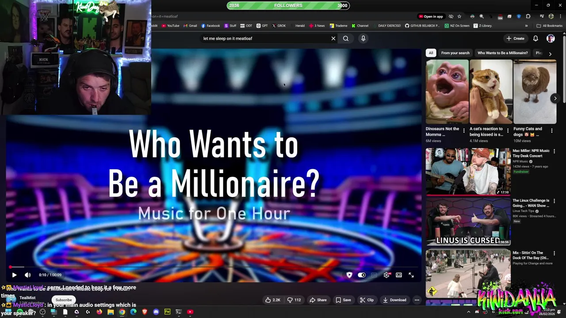Image resolution: width=566 pixels, height=318 pixels.
Task: Open the Fw Fireworks app in the taskbar
Action: click(167, 312)
